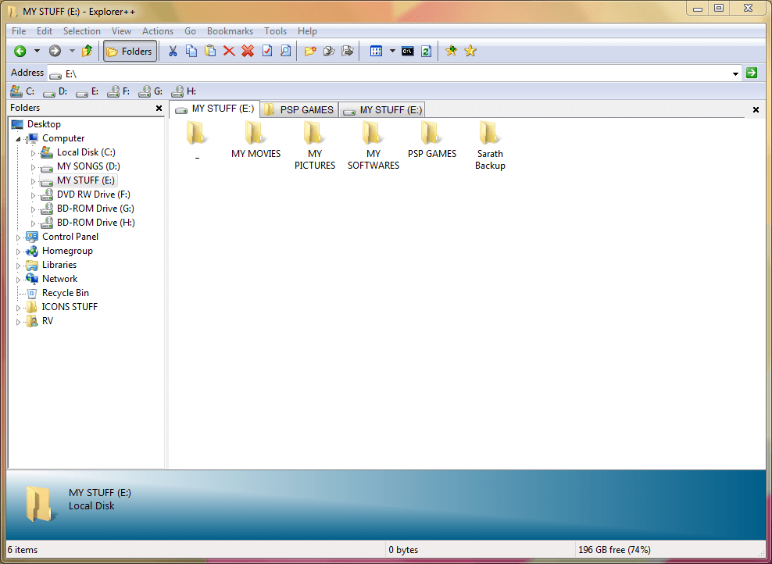Viewport: 772px width, 564px height.
Task: Expand DVD RW Drive (F:) tree node
Action: [33, 195]
